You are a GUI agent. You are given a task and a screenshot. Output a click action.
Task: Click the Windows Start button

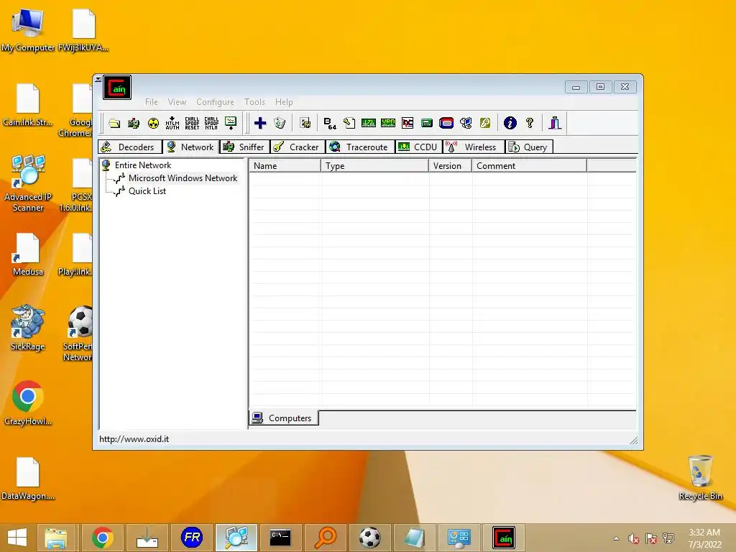pos(17,538)
